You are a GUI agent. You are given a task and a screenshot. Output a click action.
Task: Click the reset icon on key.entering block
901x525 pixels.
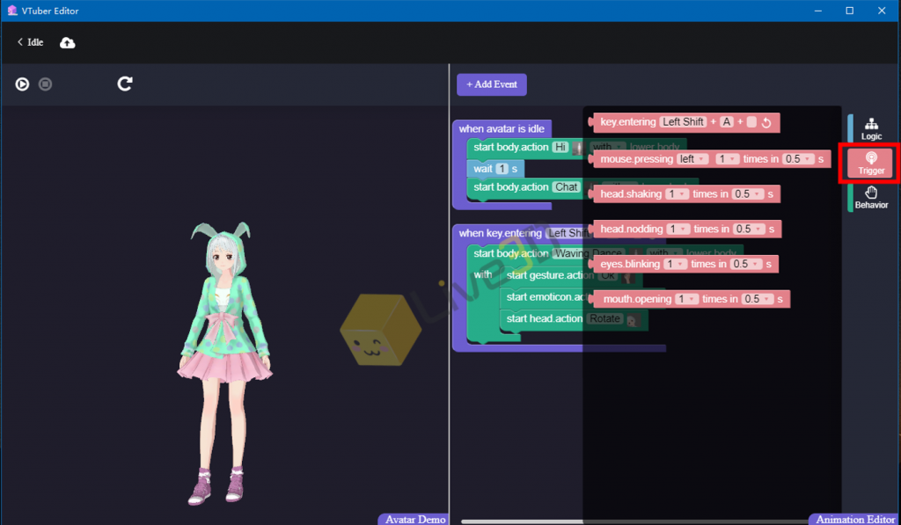pos(766,122)
